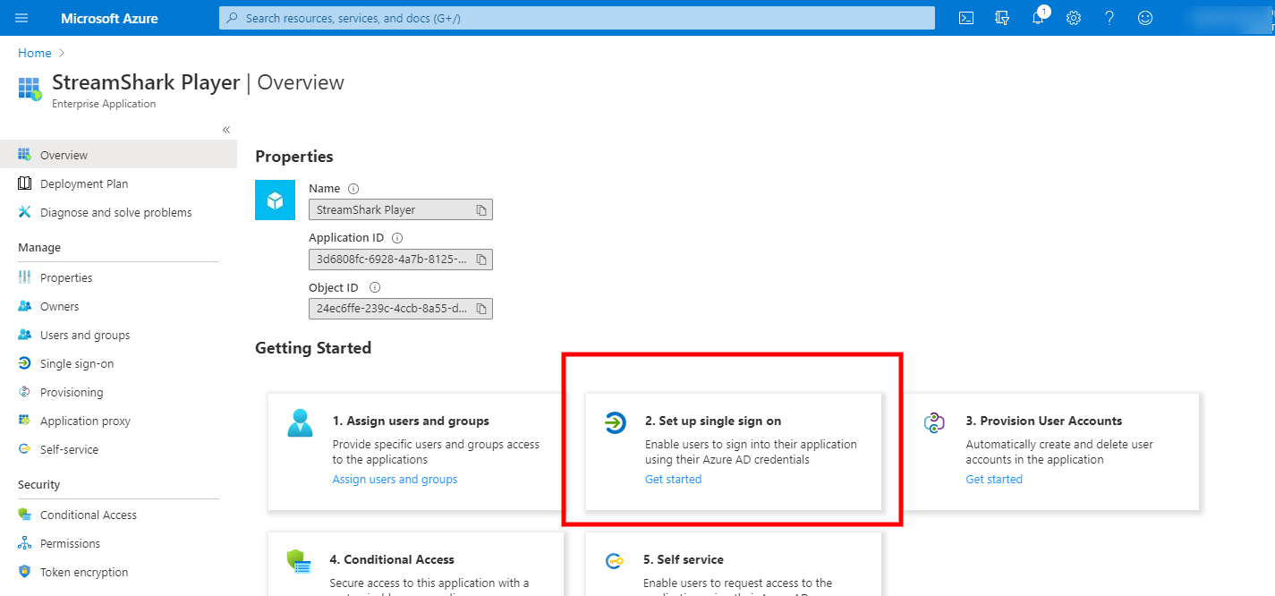The width and height of the screenshot is (1275, 596).
Task: Click the StreamShark Player app grid icon
Action: (30, 89)
